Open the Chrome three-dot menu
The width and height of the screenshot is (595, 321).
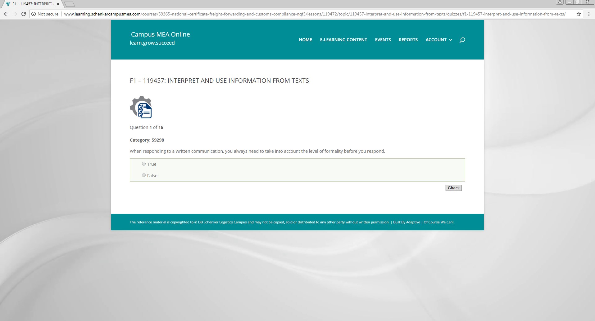tap(589, 14)
